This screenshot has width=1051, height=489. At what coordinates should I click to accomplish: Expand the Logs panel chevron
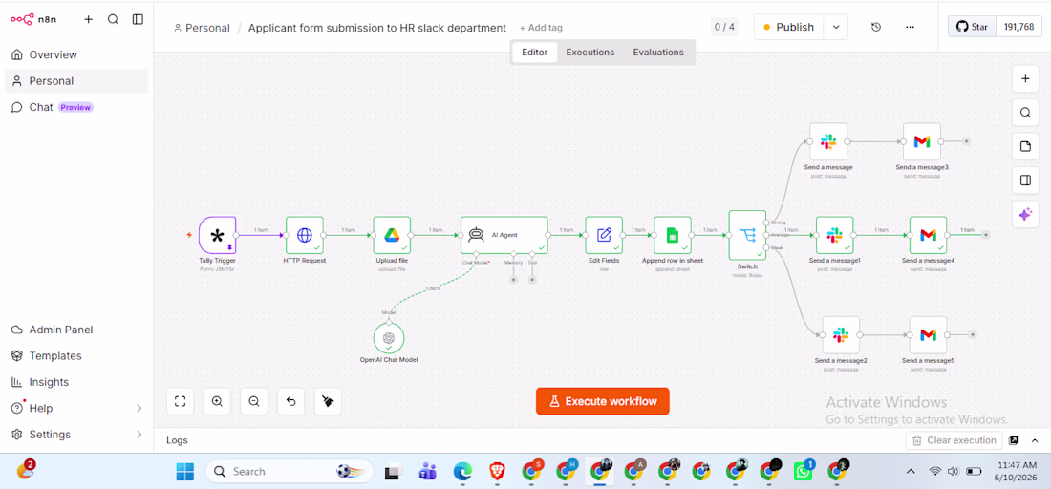tap(1034, 440)
